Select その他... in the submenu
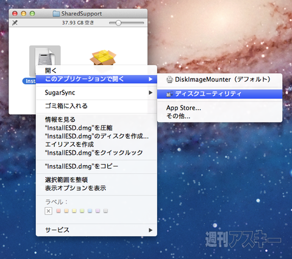292x259 pixels. [219, 116]
